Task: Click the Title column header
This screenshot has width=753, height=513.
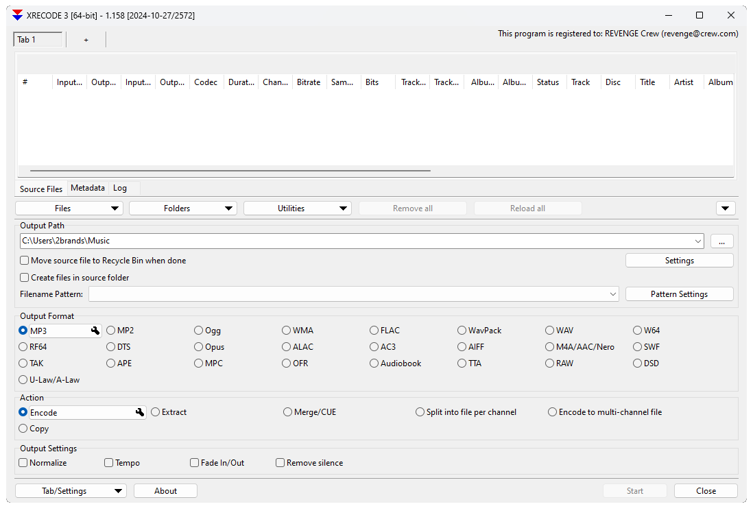Action: [x=652, y=82]
